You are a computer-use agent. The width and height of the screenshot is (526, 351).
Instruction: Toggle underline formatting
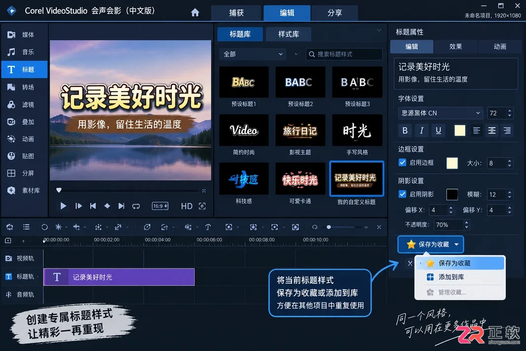tap(438, 131)
